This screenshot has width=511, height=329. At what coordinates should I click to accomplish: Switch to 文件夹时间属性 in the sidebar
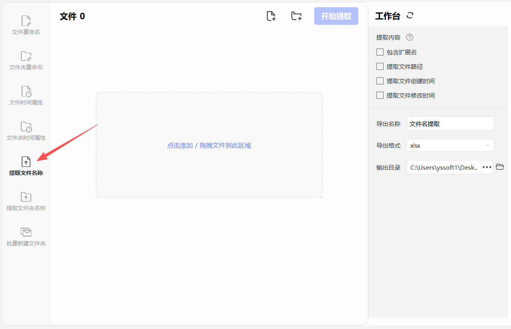26,130
